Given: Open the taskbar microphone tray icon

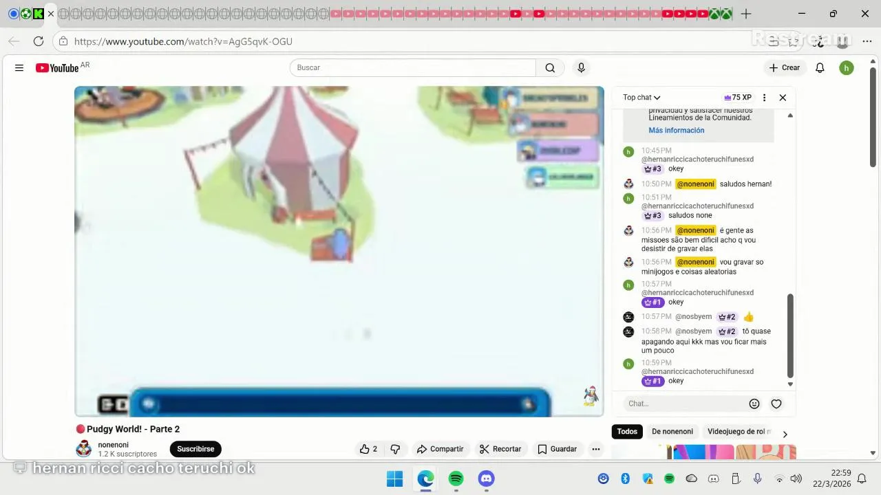Looking at the screenshot, I should tap(758, 478).
